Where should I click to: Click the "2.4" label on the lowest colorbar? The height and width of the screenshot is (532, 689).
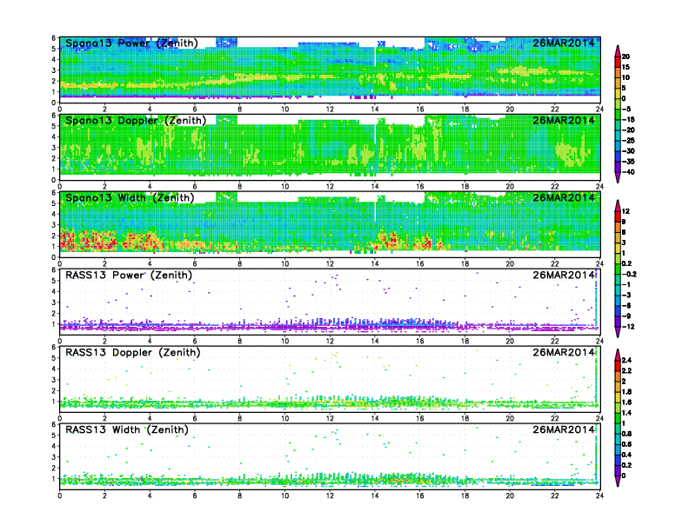626,361
